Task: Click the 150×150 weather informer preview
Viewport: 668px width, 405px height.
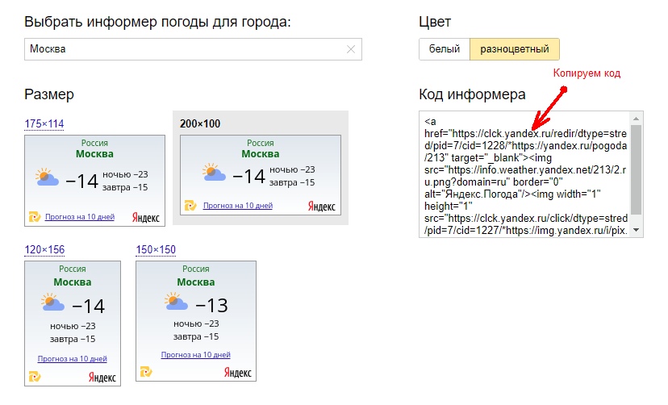Action: (x=196, y=321)
